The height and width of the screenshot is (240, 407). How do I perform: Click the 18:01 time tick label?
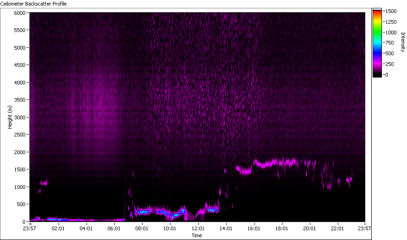(282, 228)
